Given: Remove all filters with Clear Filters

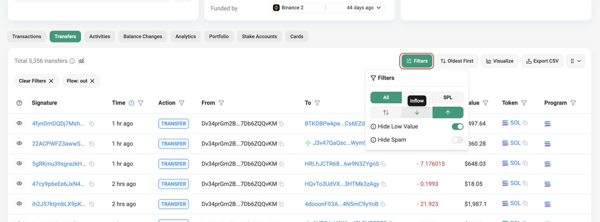Looking at the screenshot, I should [36, 81].
